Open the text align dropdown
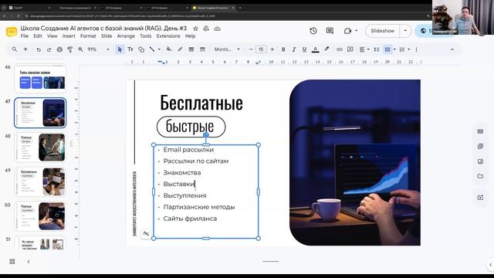This screenshot has height=278, width=494. pyautogui.click(x=364, y=49)
